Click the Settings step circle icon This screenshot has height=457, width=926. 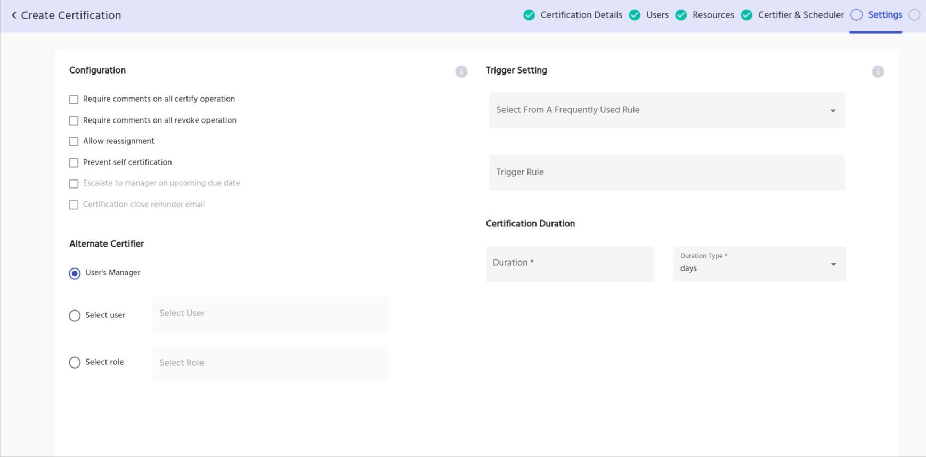pyautogui.click(x=856, y=15)
